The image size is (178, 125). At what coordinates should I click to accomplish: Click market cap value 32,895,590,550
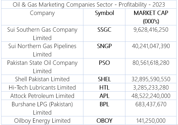pos(151,79)
